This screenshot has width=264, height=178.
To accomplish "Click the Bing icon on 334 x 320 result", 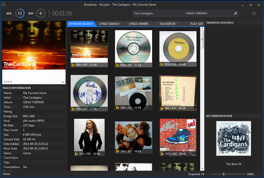I will pos(162,64).
